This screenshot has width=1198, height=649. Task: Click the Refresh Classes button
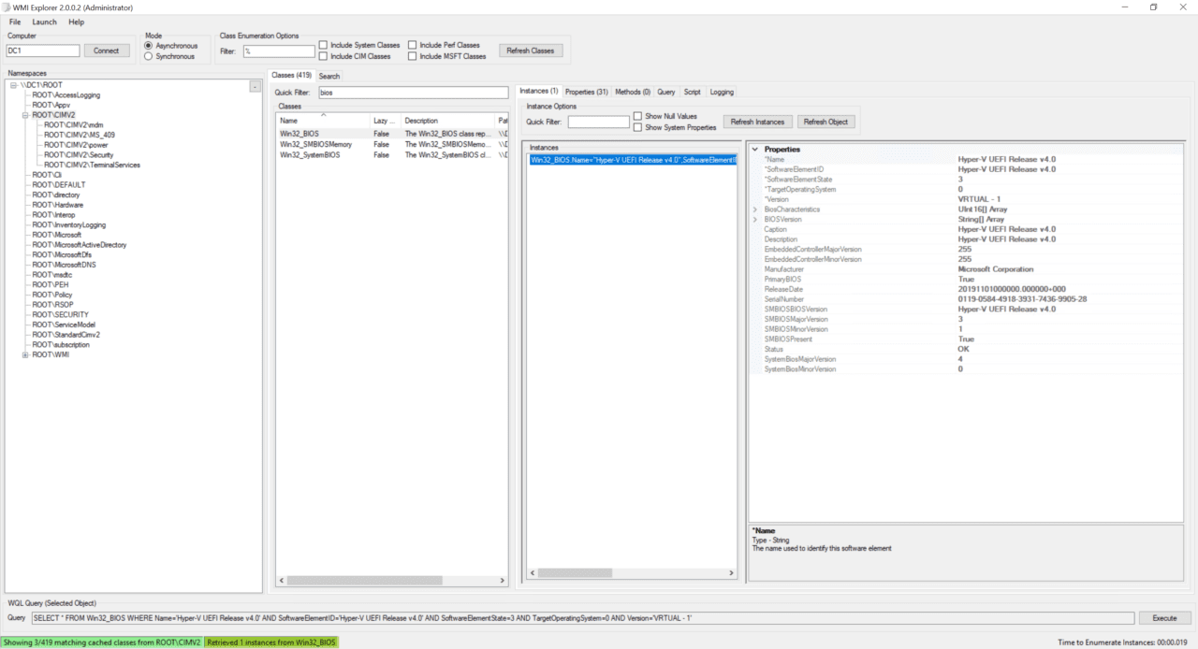[531, 50]
